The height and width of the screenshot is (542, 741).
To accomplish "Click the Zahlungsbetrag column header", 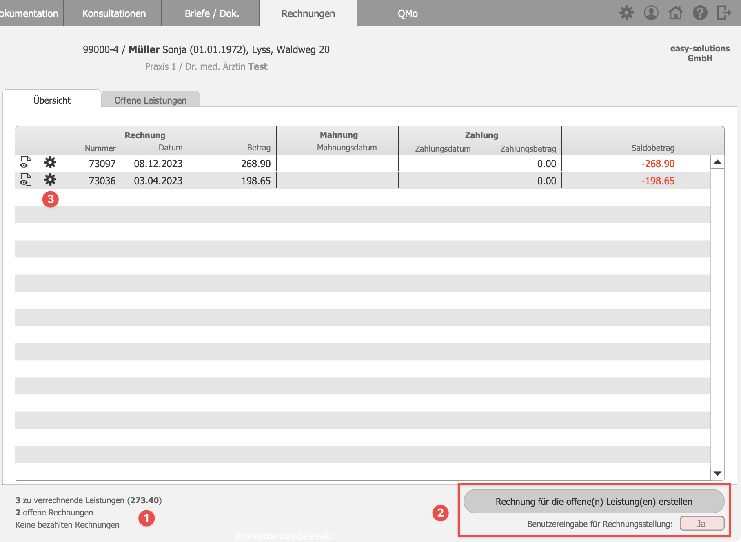I will pyautogui.click(x=528, y=149).
